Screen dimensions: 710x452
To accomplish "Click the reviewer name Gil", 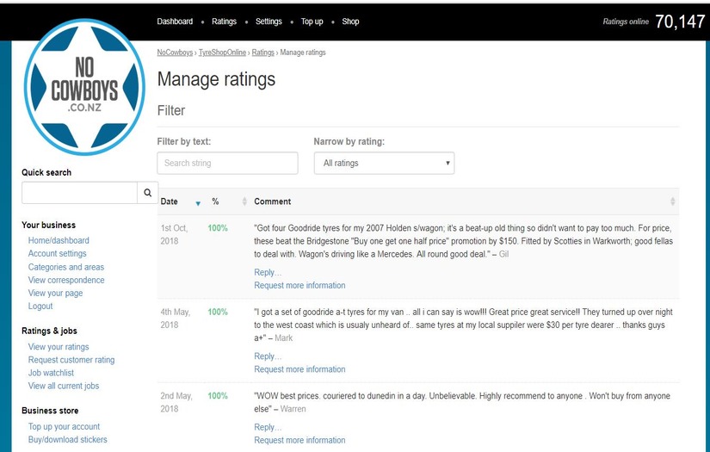I will (x=503, y=255).
